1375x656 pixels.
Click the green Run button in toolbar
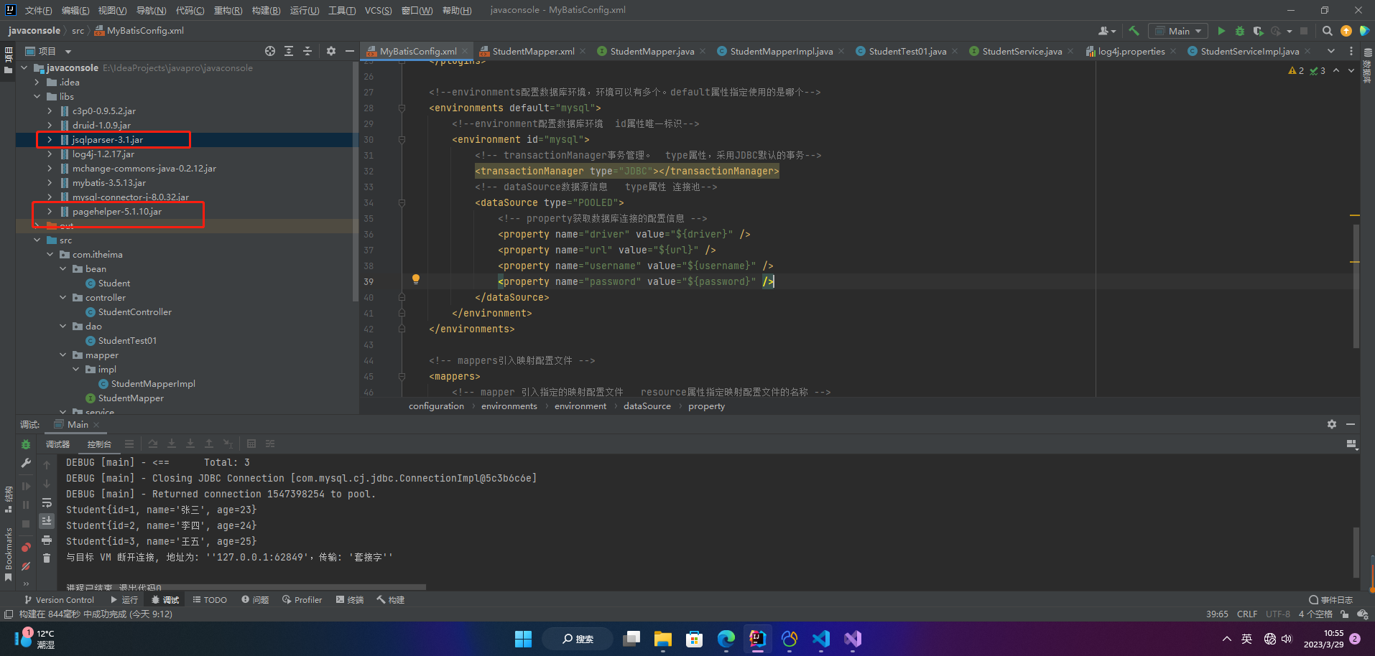point(1221,31)
